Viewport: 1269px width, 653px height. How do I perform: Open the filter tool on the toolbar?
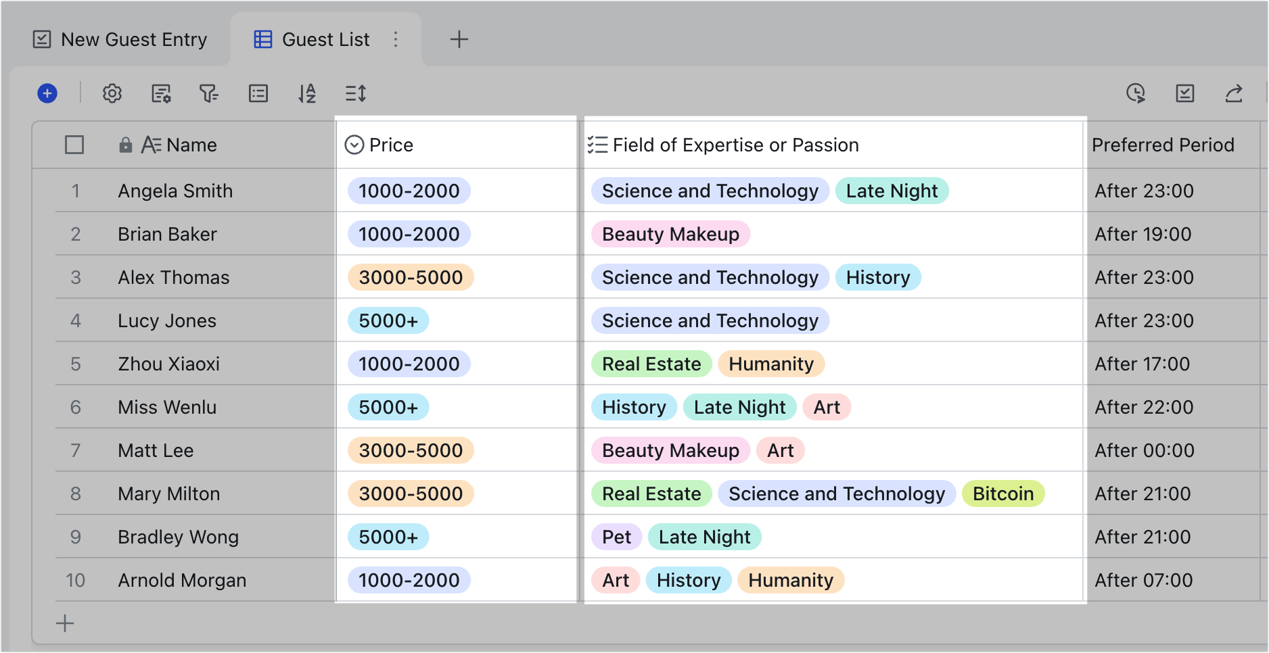click(x=210, y=93)
